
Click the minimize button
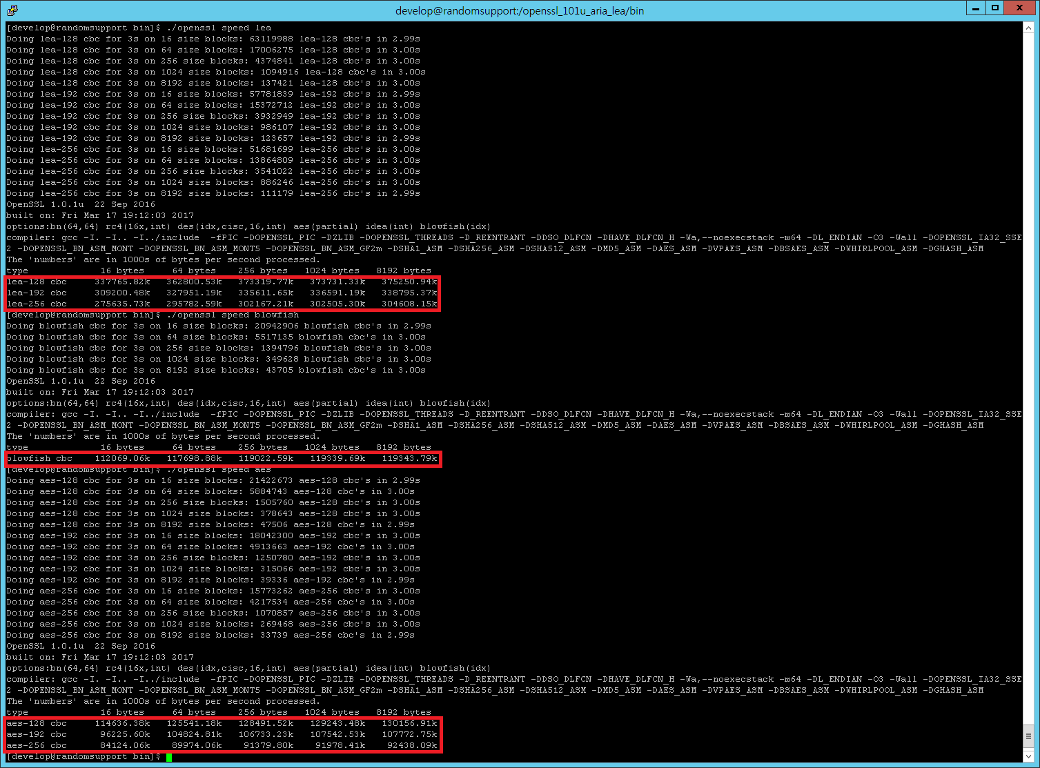975,9
